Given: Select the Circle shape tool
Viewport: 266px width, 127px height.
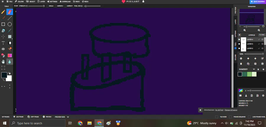Looking at the screenshot, I should [x=10, y=24].
